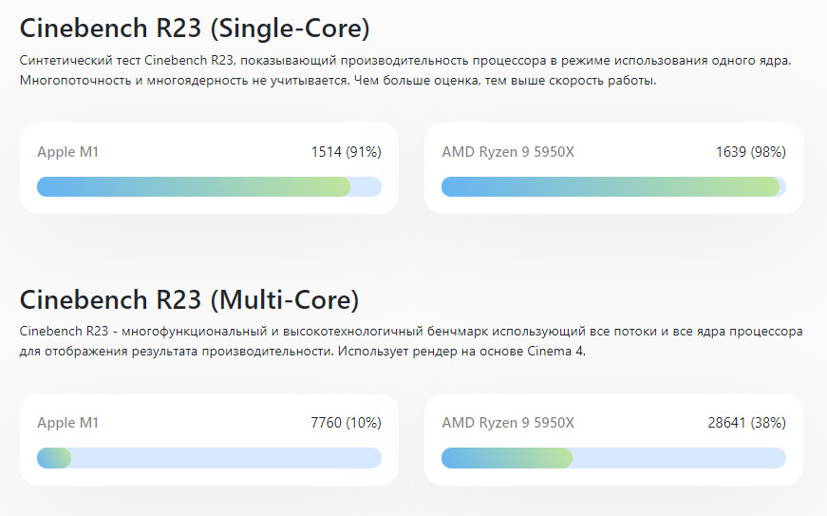Select the multi-core benchmark description paragraph
The width and height of the screenshot is (827, 516).
[x=410, y=341]
